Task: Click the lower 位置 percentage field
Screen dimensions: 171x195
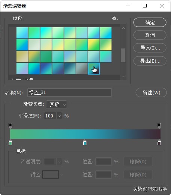Action: (x=104, y=174)
